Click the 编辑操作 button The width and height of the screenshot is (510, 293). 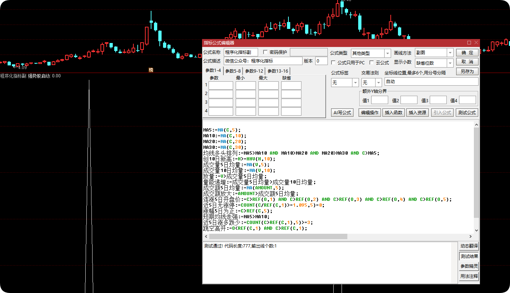(x=369, y=112)
